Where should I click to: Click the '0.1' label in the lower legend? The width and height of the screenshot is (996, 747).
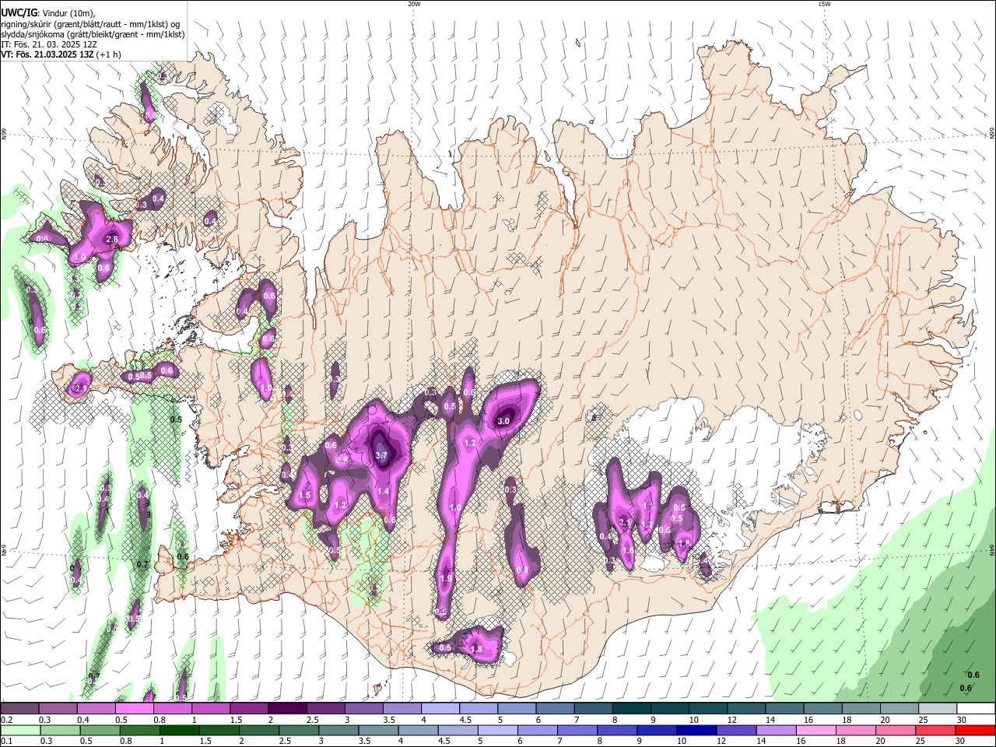(x=7, y=742)
